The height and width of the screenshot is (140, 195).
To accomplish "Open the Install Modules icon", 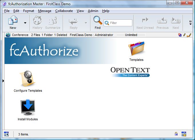I will pos(28,107).
